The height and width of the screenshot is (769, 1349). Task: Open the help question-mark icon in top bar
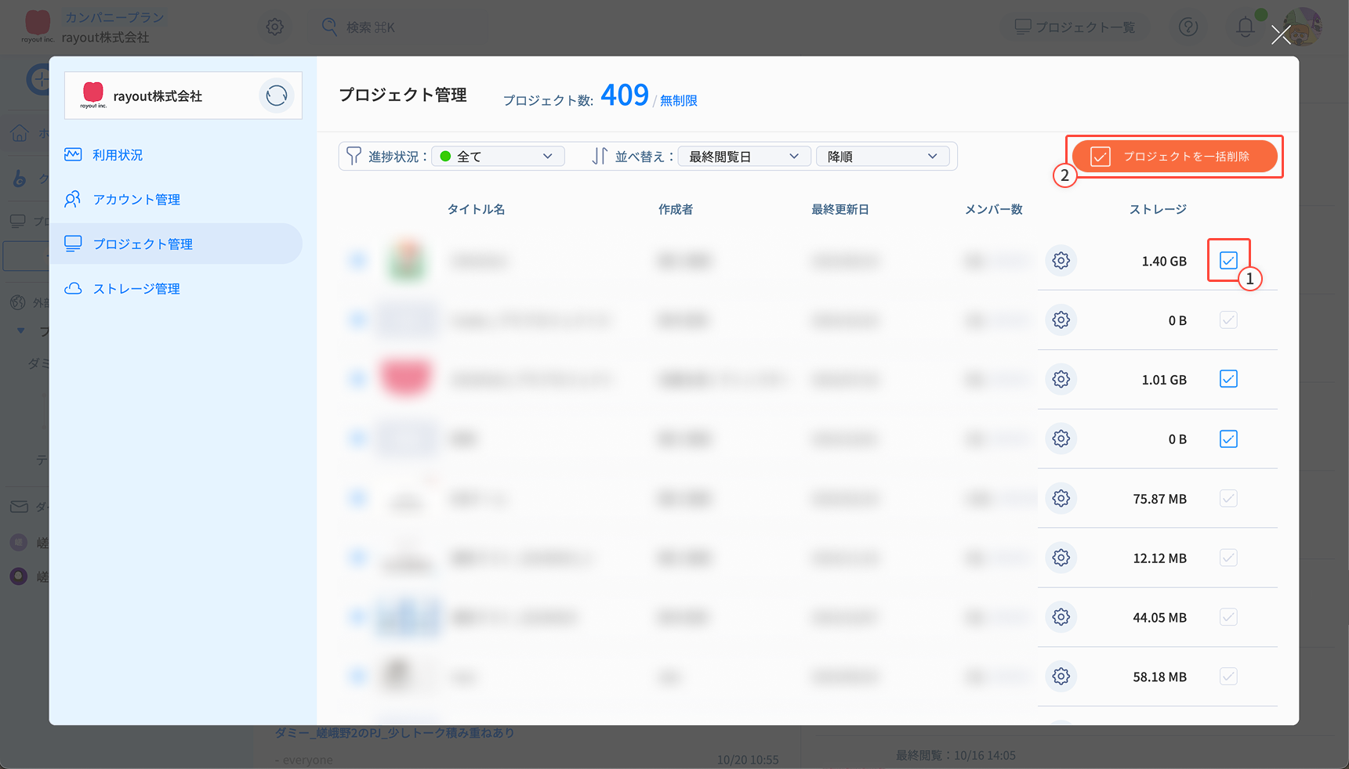(x=1188, y=27)
